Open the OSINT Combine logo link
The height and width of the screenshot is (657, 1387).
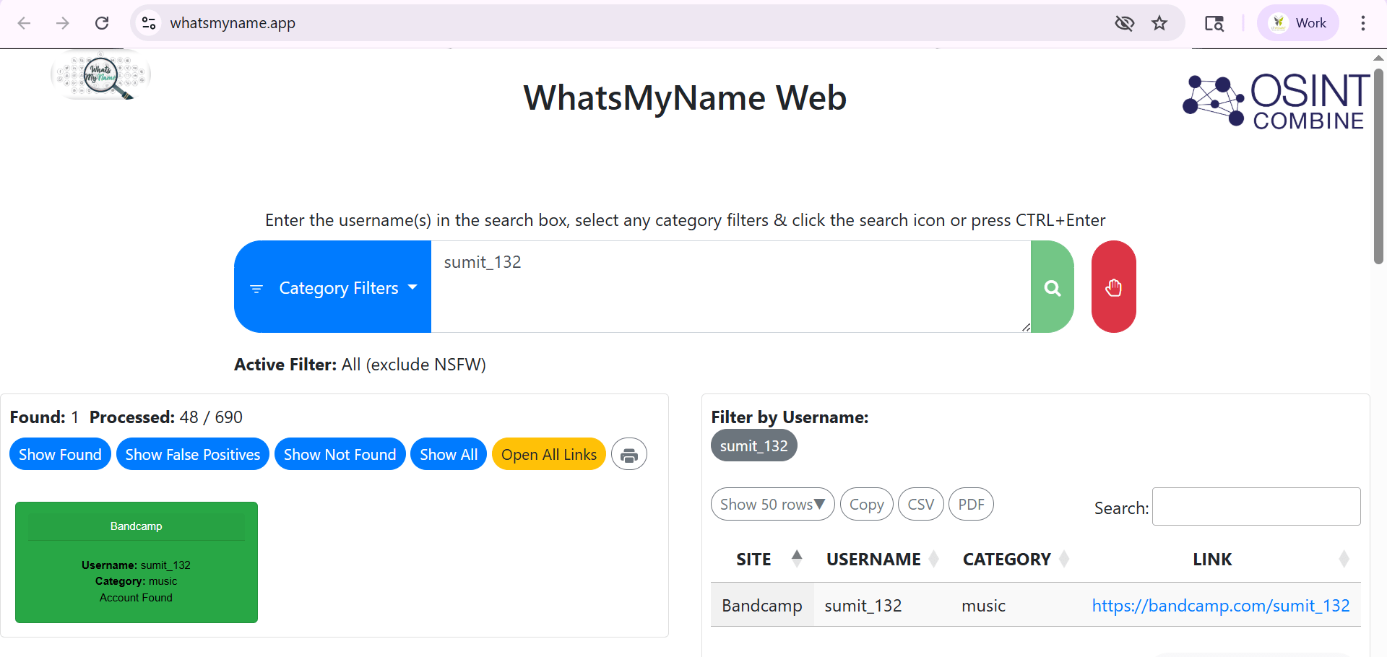point(1276,101)
